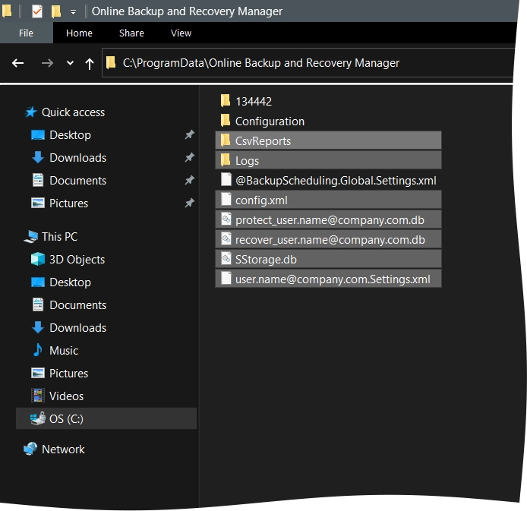Image resolution: width=527 pixels, height=511 pixels.
Task: Click the SStorage.db database icon
Action: tap(226, 258)
